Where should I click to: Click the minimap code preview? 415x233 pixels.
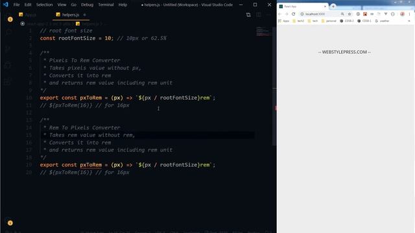point(263,31)
